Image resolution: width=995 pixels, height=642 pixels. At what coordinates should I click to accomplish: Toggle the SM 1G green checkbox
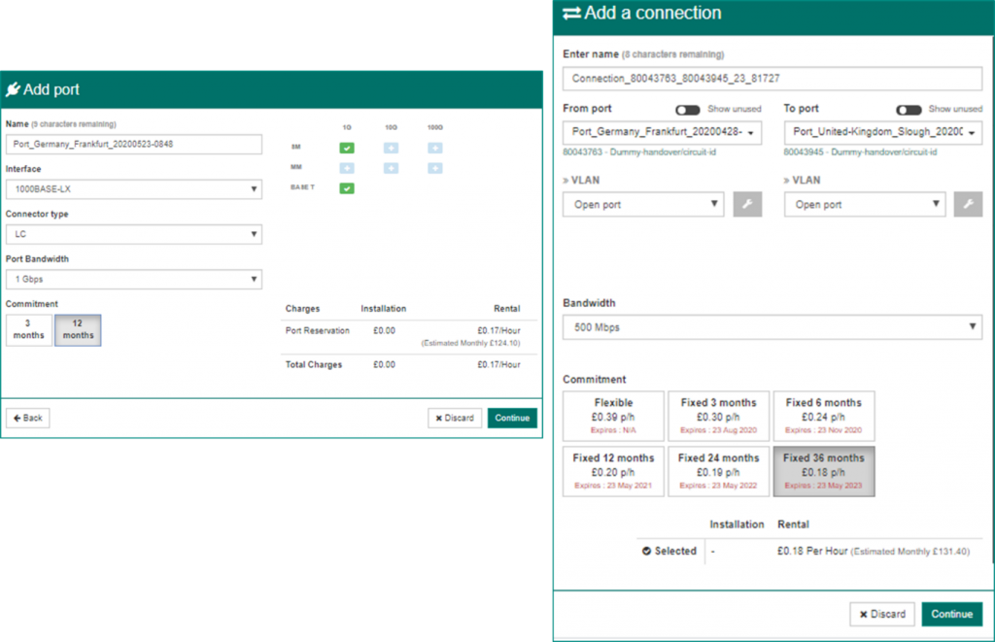(347, 148)
